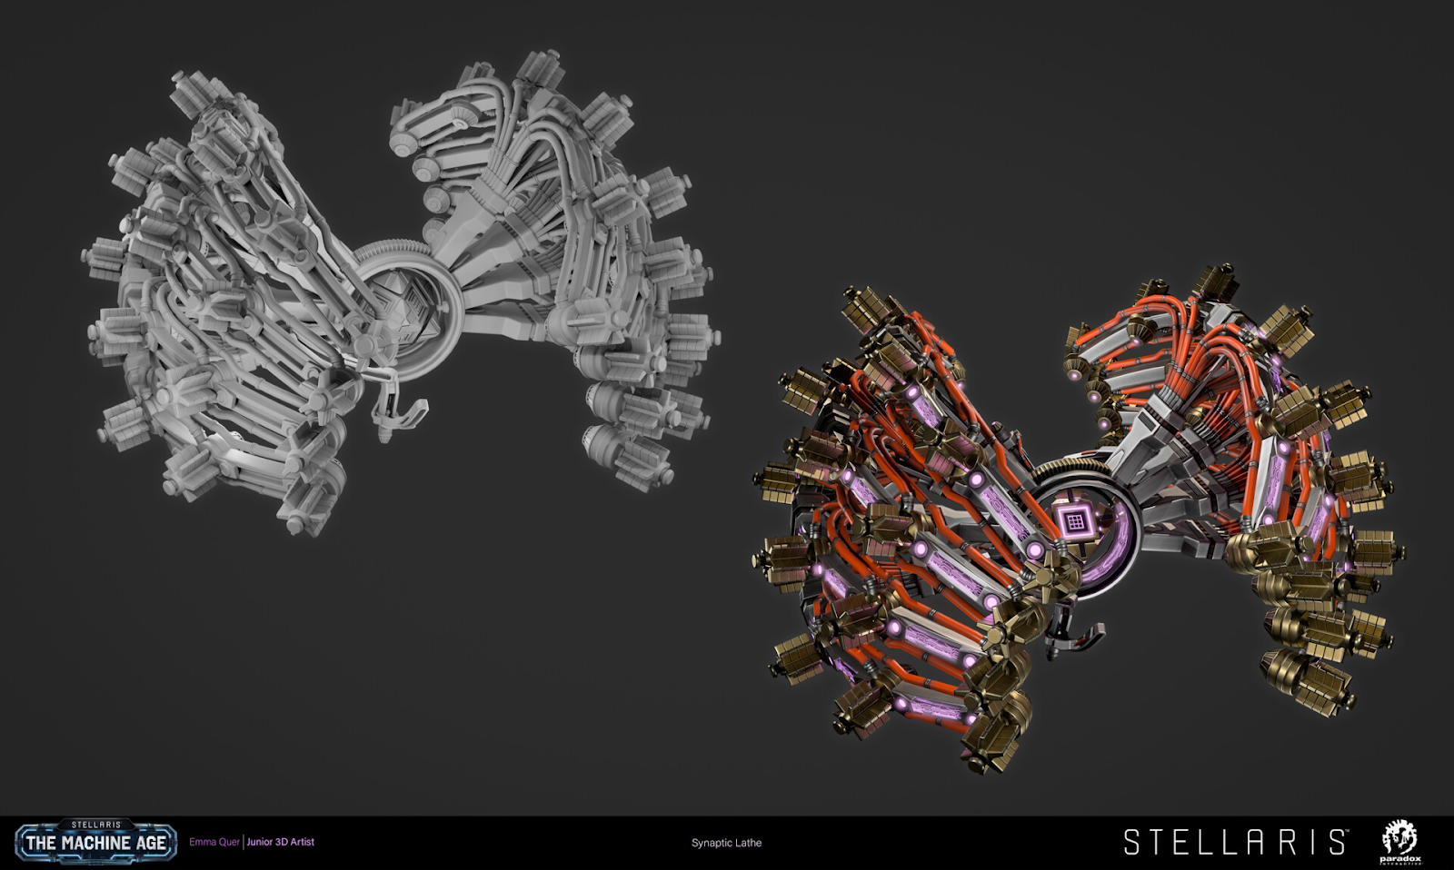Click the trademark symbol beside STELLARIS
Viewport: 1454px width, 870px height.
(1352, 831)
